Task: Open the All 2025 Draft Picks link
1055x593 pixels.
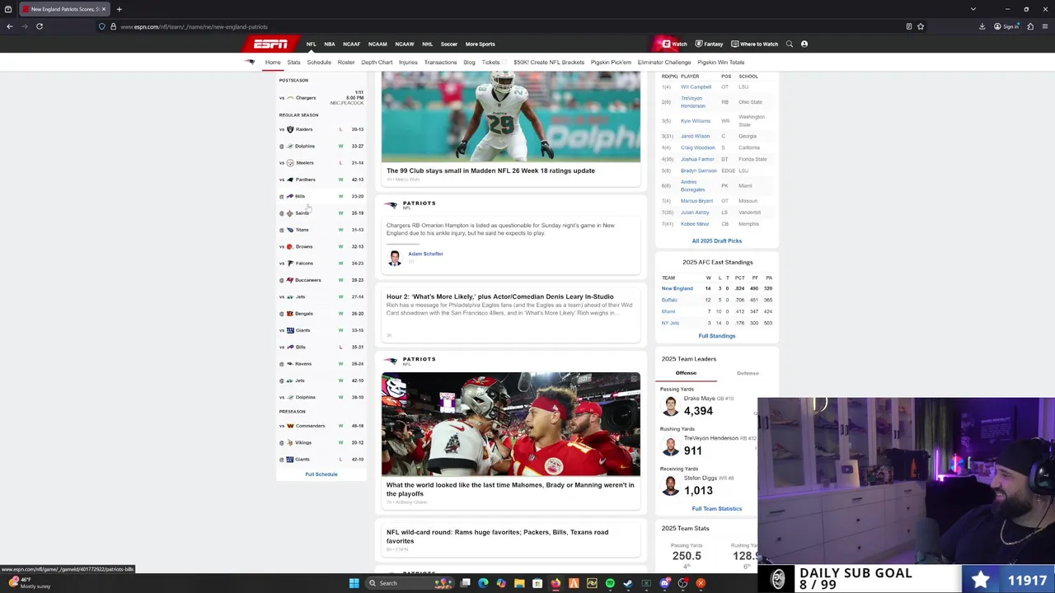Action: click(717, 241)
